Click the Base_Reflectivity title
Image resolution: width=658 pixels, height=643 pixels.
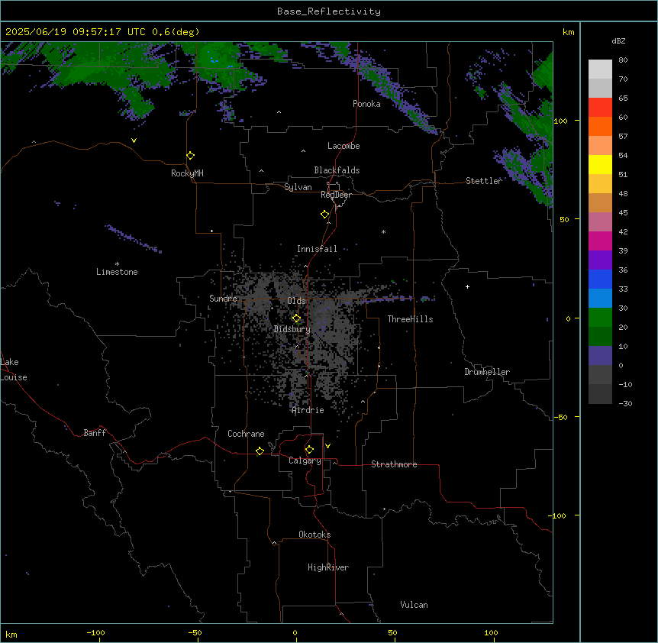[x=329, y=11]
